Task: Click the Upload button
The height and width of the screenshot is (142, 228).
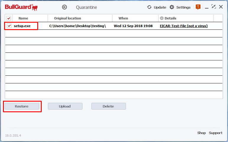Action: pyautogui.click(x=65, y=106)
